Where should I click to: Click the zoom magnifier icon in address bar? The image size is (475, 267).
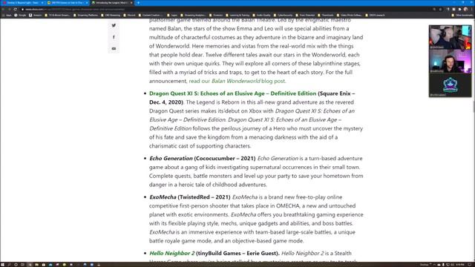(x=434, y=10)
